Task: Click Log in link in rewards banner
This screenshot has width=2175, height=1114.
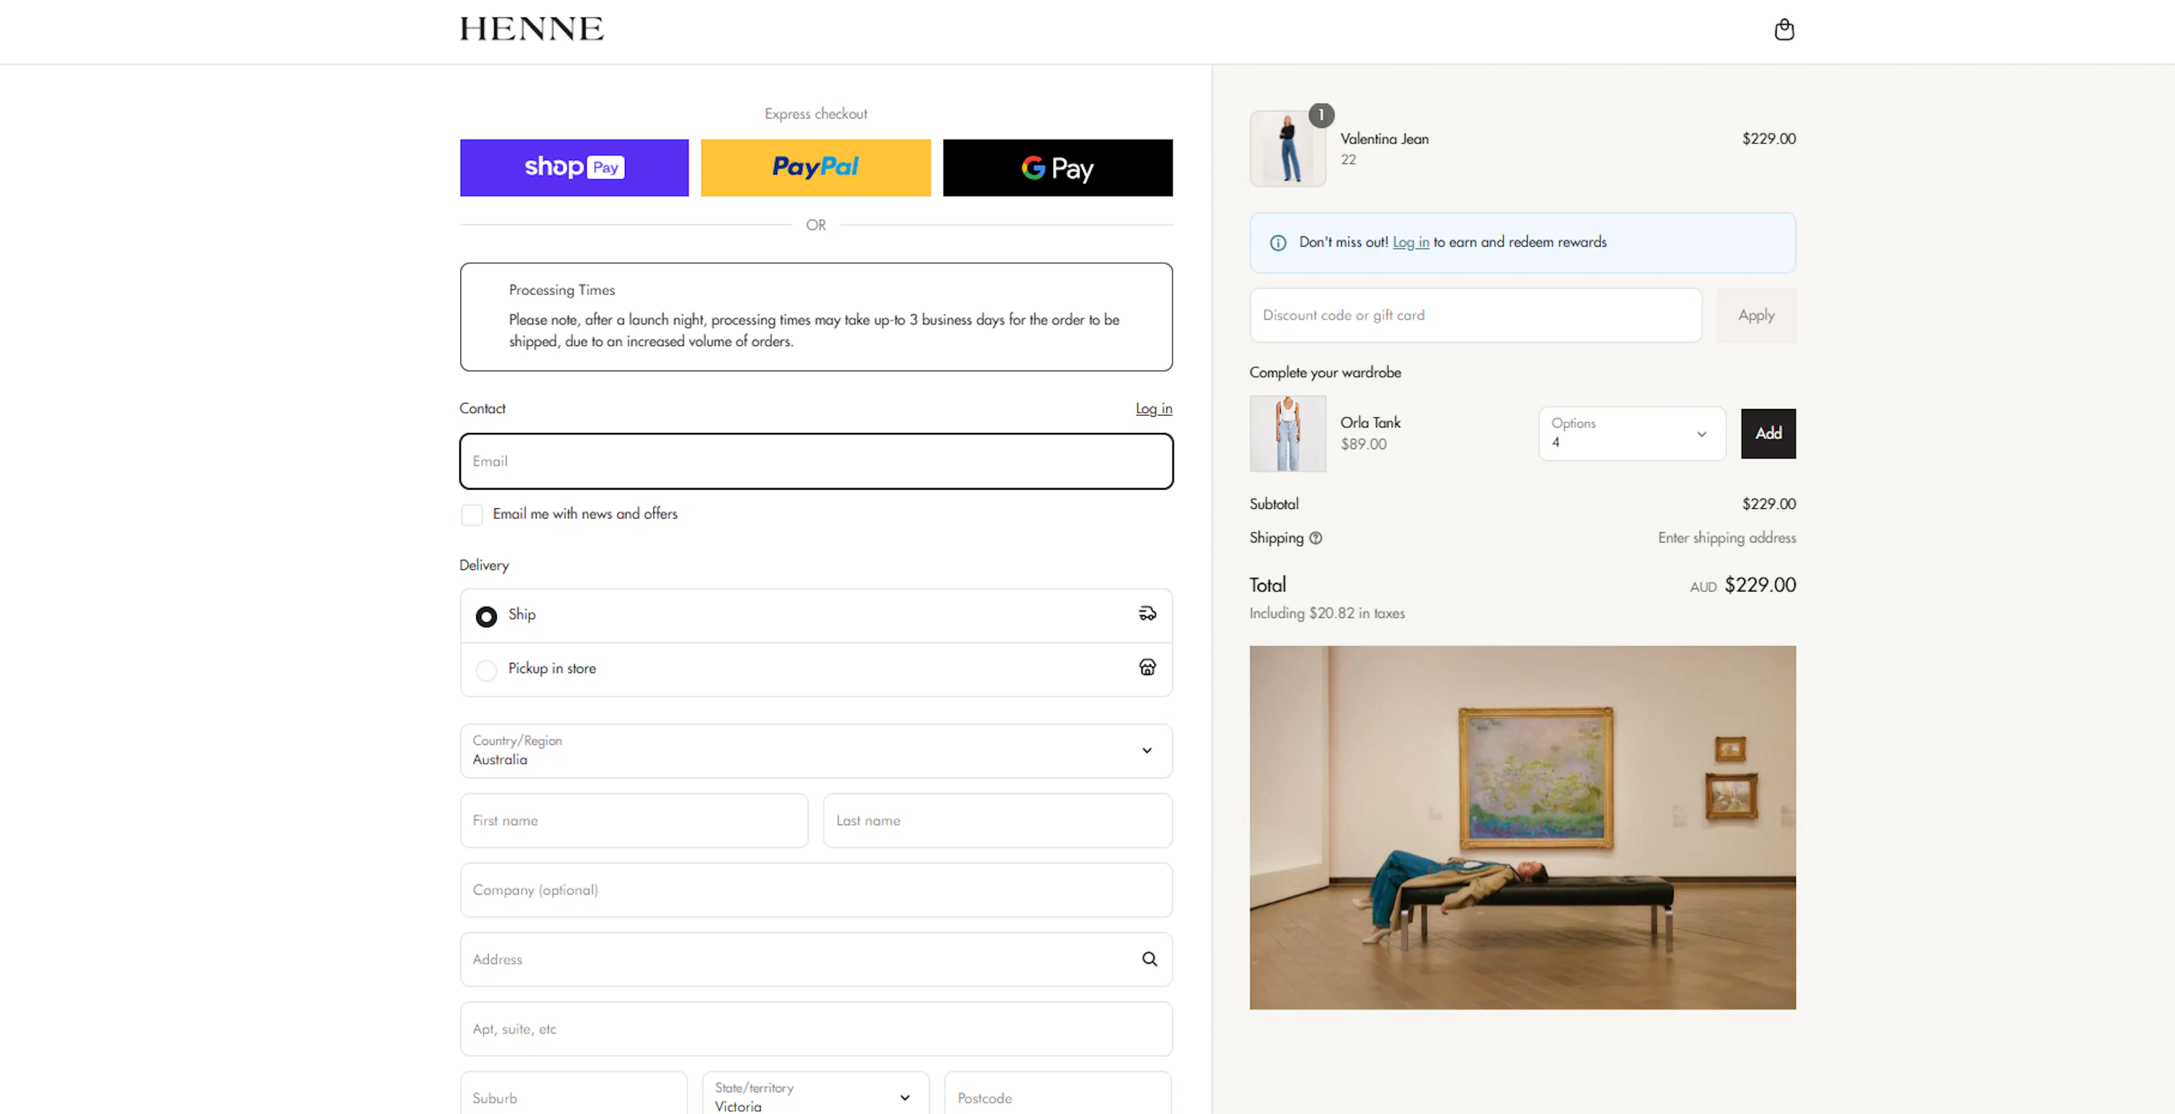Action: click(x=1410, y=242)
